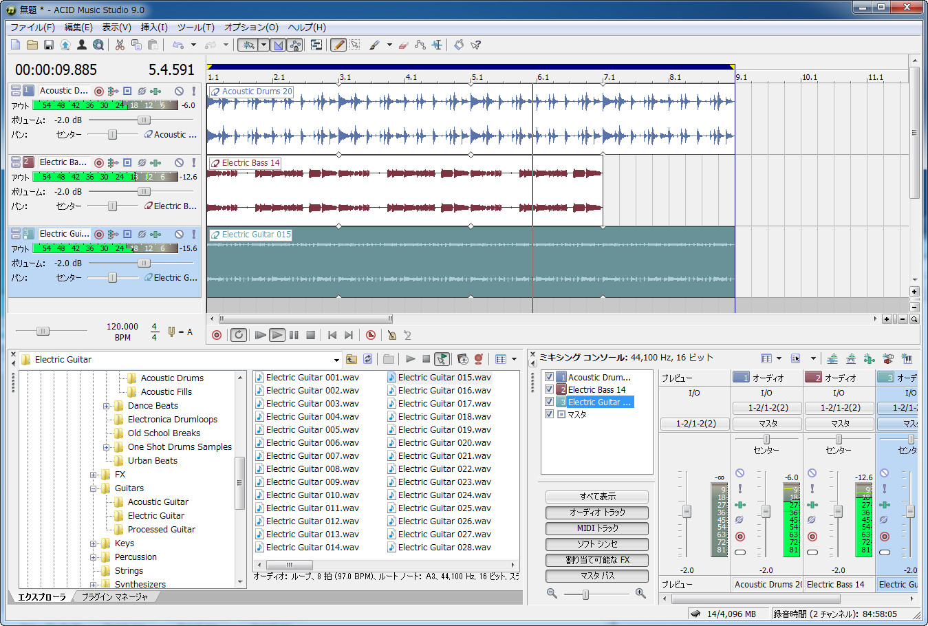Click the Electric Guitar 015 clip on timeline
The height and width of the screenshot is (626, 928).
(471, 261)
